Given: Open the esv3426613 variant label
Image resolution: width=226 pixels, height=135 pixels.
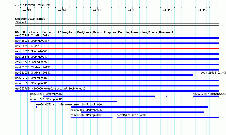Looking at the screenshot, I should pyautogui.click(x=213, y=73).
